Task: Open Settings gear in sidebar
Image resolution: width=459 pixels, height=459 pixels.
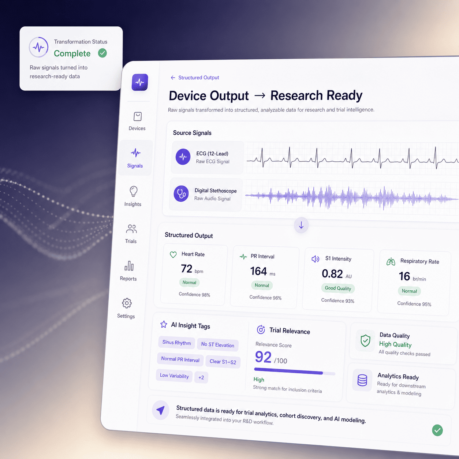Action: pos(127,303)
